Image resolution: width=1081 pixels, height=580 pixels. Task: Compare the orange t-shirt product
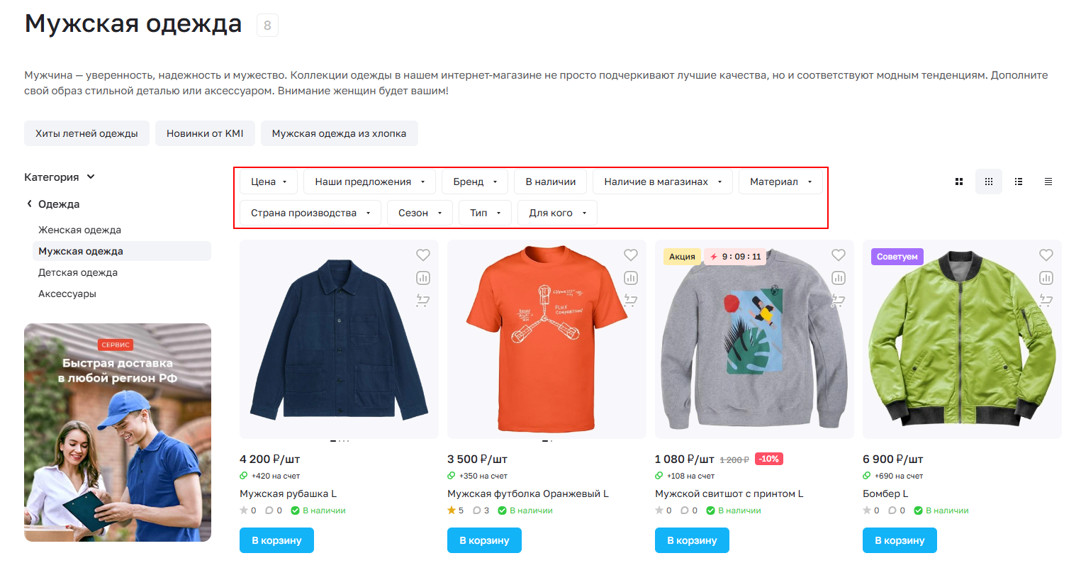[631, 278]
